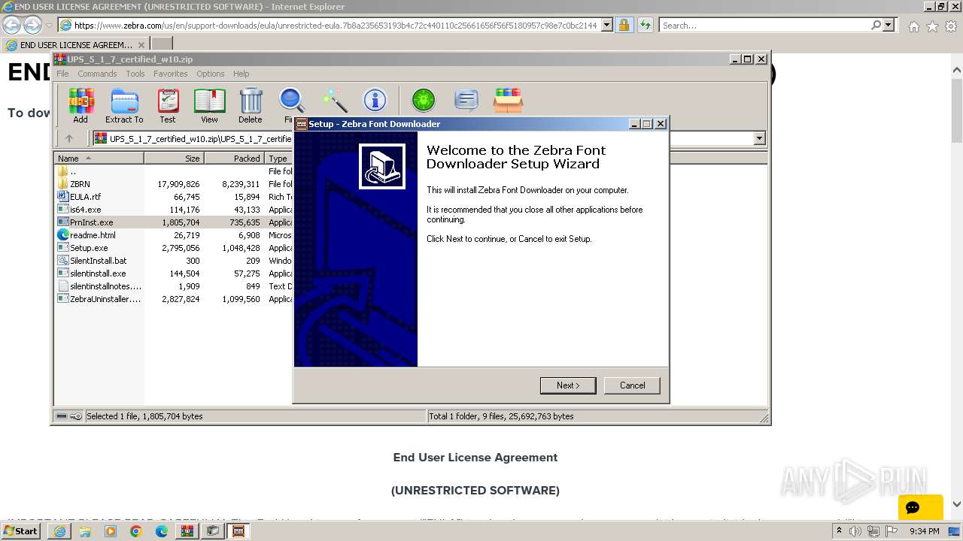Click Internet Explorer Forward arrow button

(32, 26)
